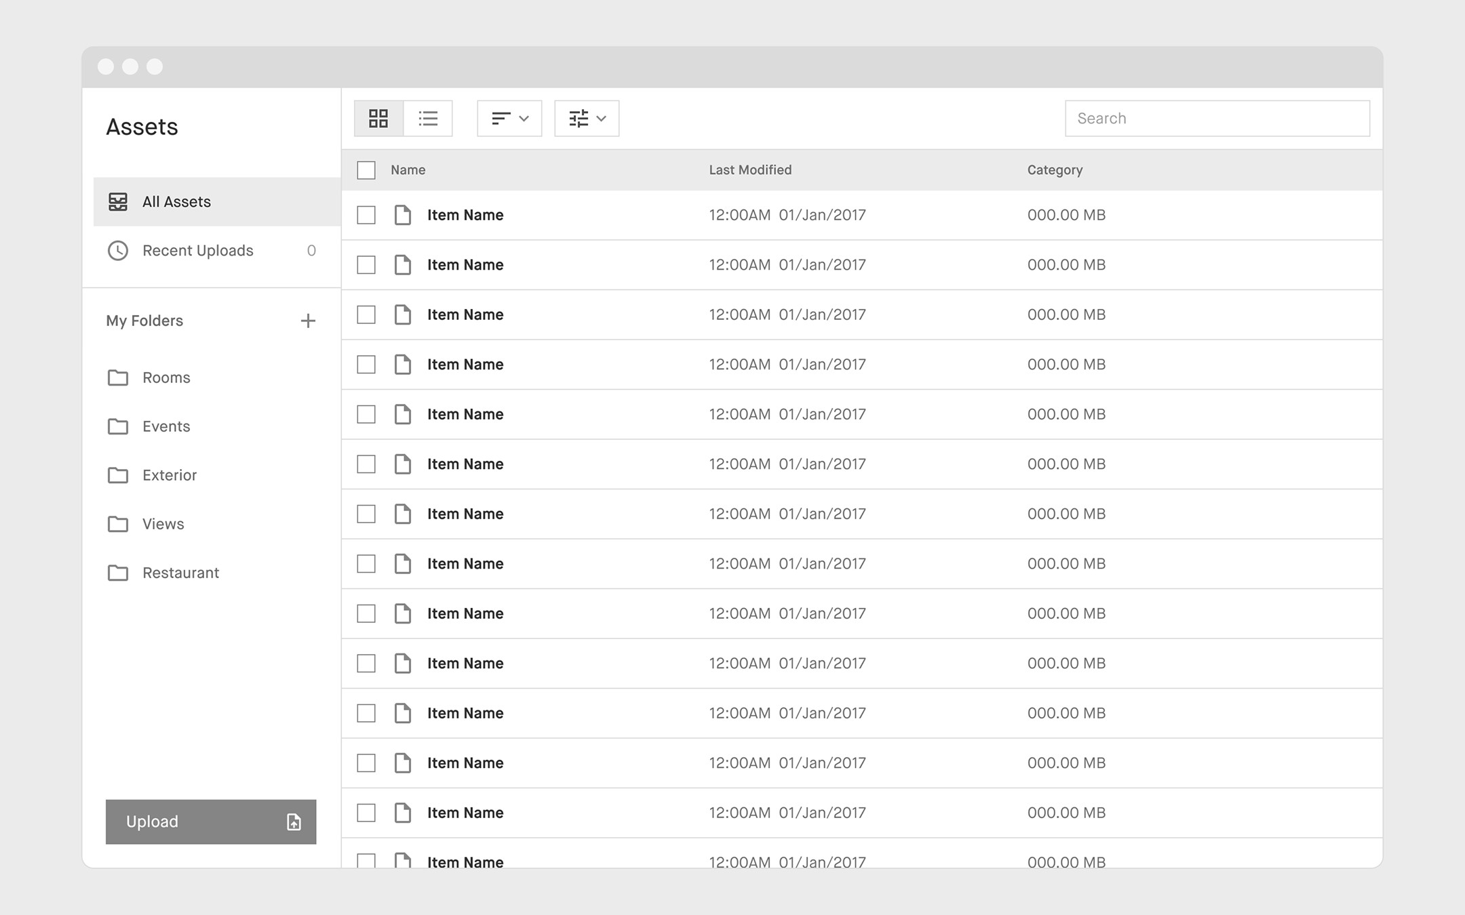The image size is (1465, 915).
Task: Select Recent Uploads in the sidebar
Action: point(197,251)
